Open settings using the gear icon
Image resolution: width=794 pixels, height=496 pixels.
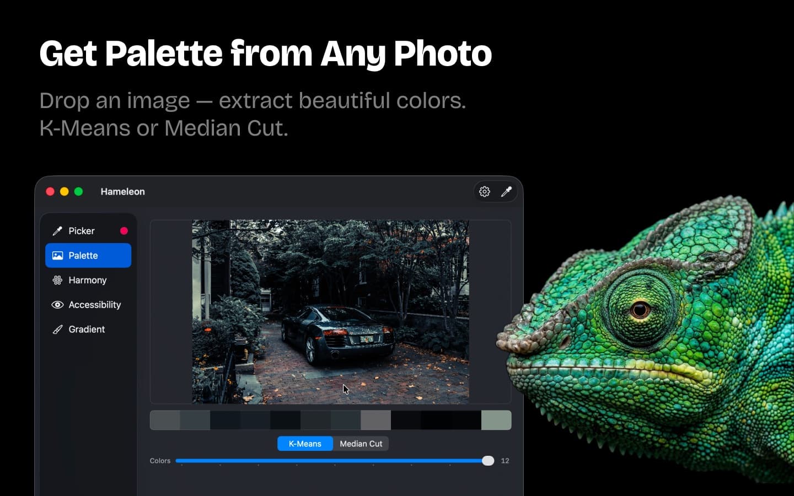point(484,191)
